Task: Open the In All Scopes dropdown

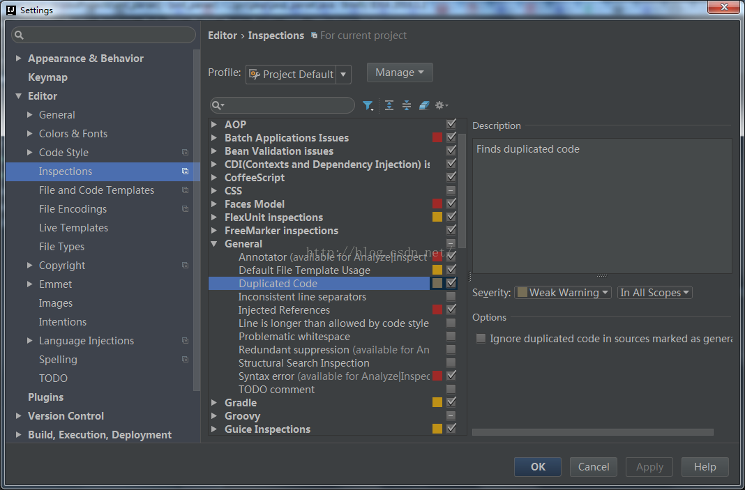Action: (x=655, y=293)
